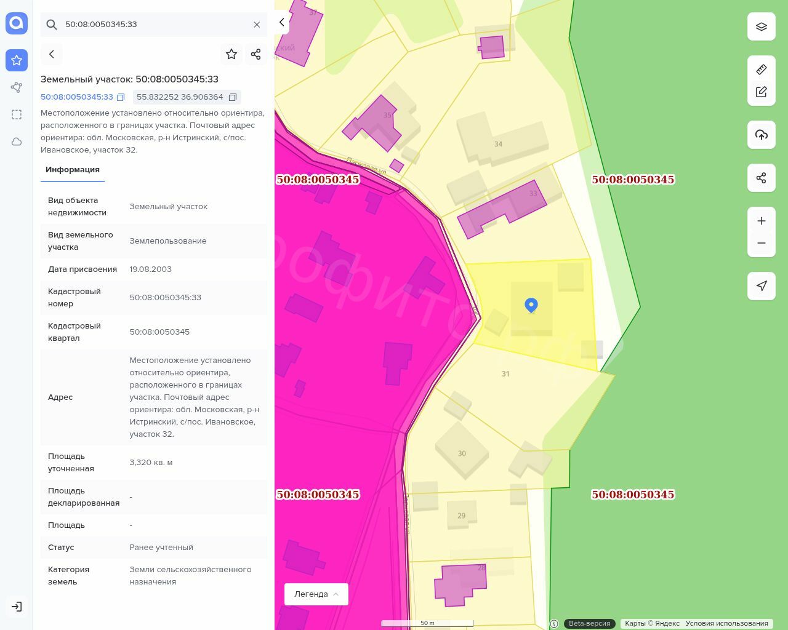Collapse the information side panel
This screenshot has height=630, width=788.
click(282, 22)
